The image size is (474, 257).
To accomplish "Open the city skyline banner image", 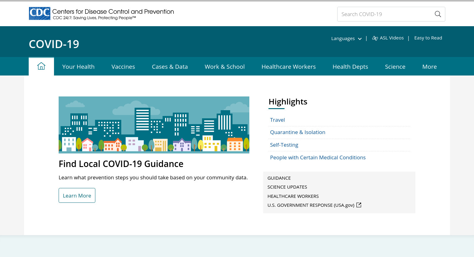I will tap(154, 125).
